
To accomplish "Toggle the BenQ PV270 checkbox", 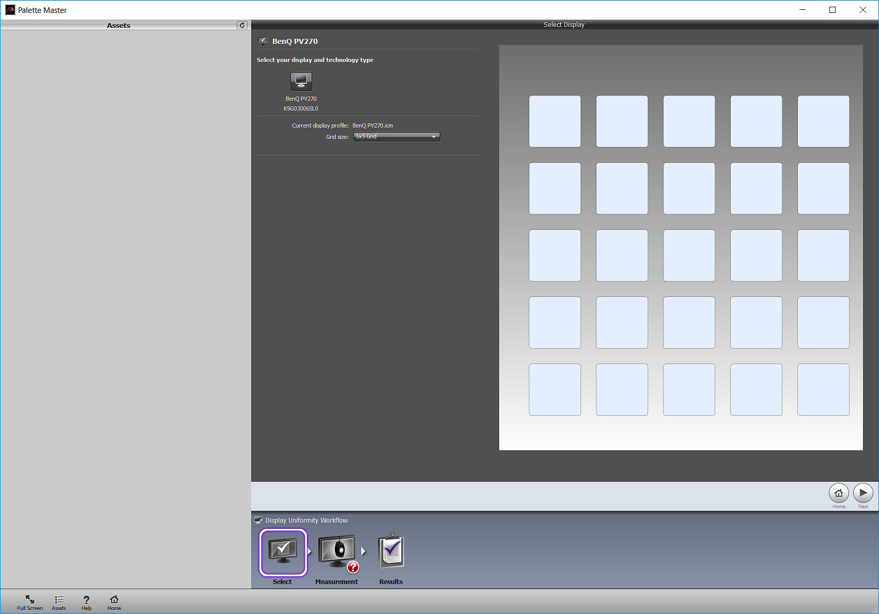I will point(264,41).
